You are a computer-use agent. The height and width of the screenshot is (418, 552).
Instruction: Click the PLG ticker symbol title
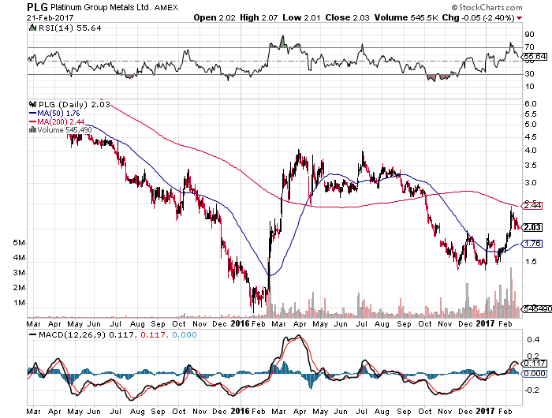click(x=38, y=7)
